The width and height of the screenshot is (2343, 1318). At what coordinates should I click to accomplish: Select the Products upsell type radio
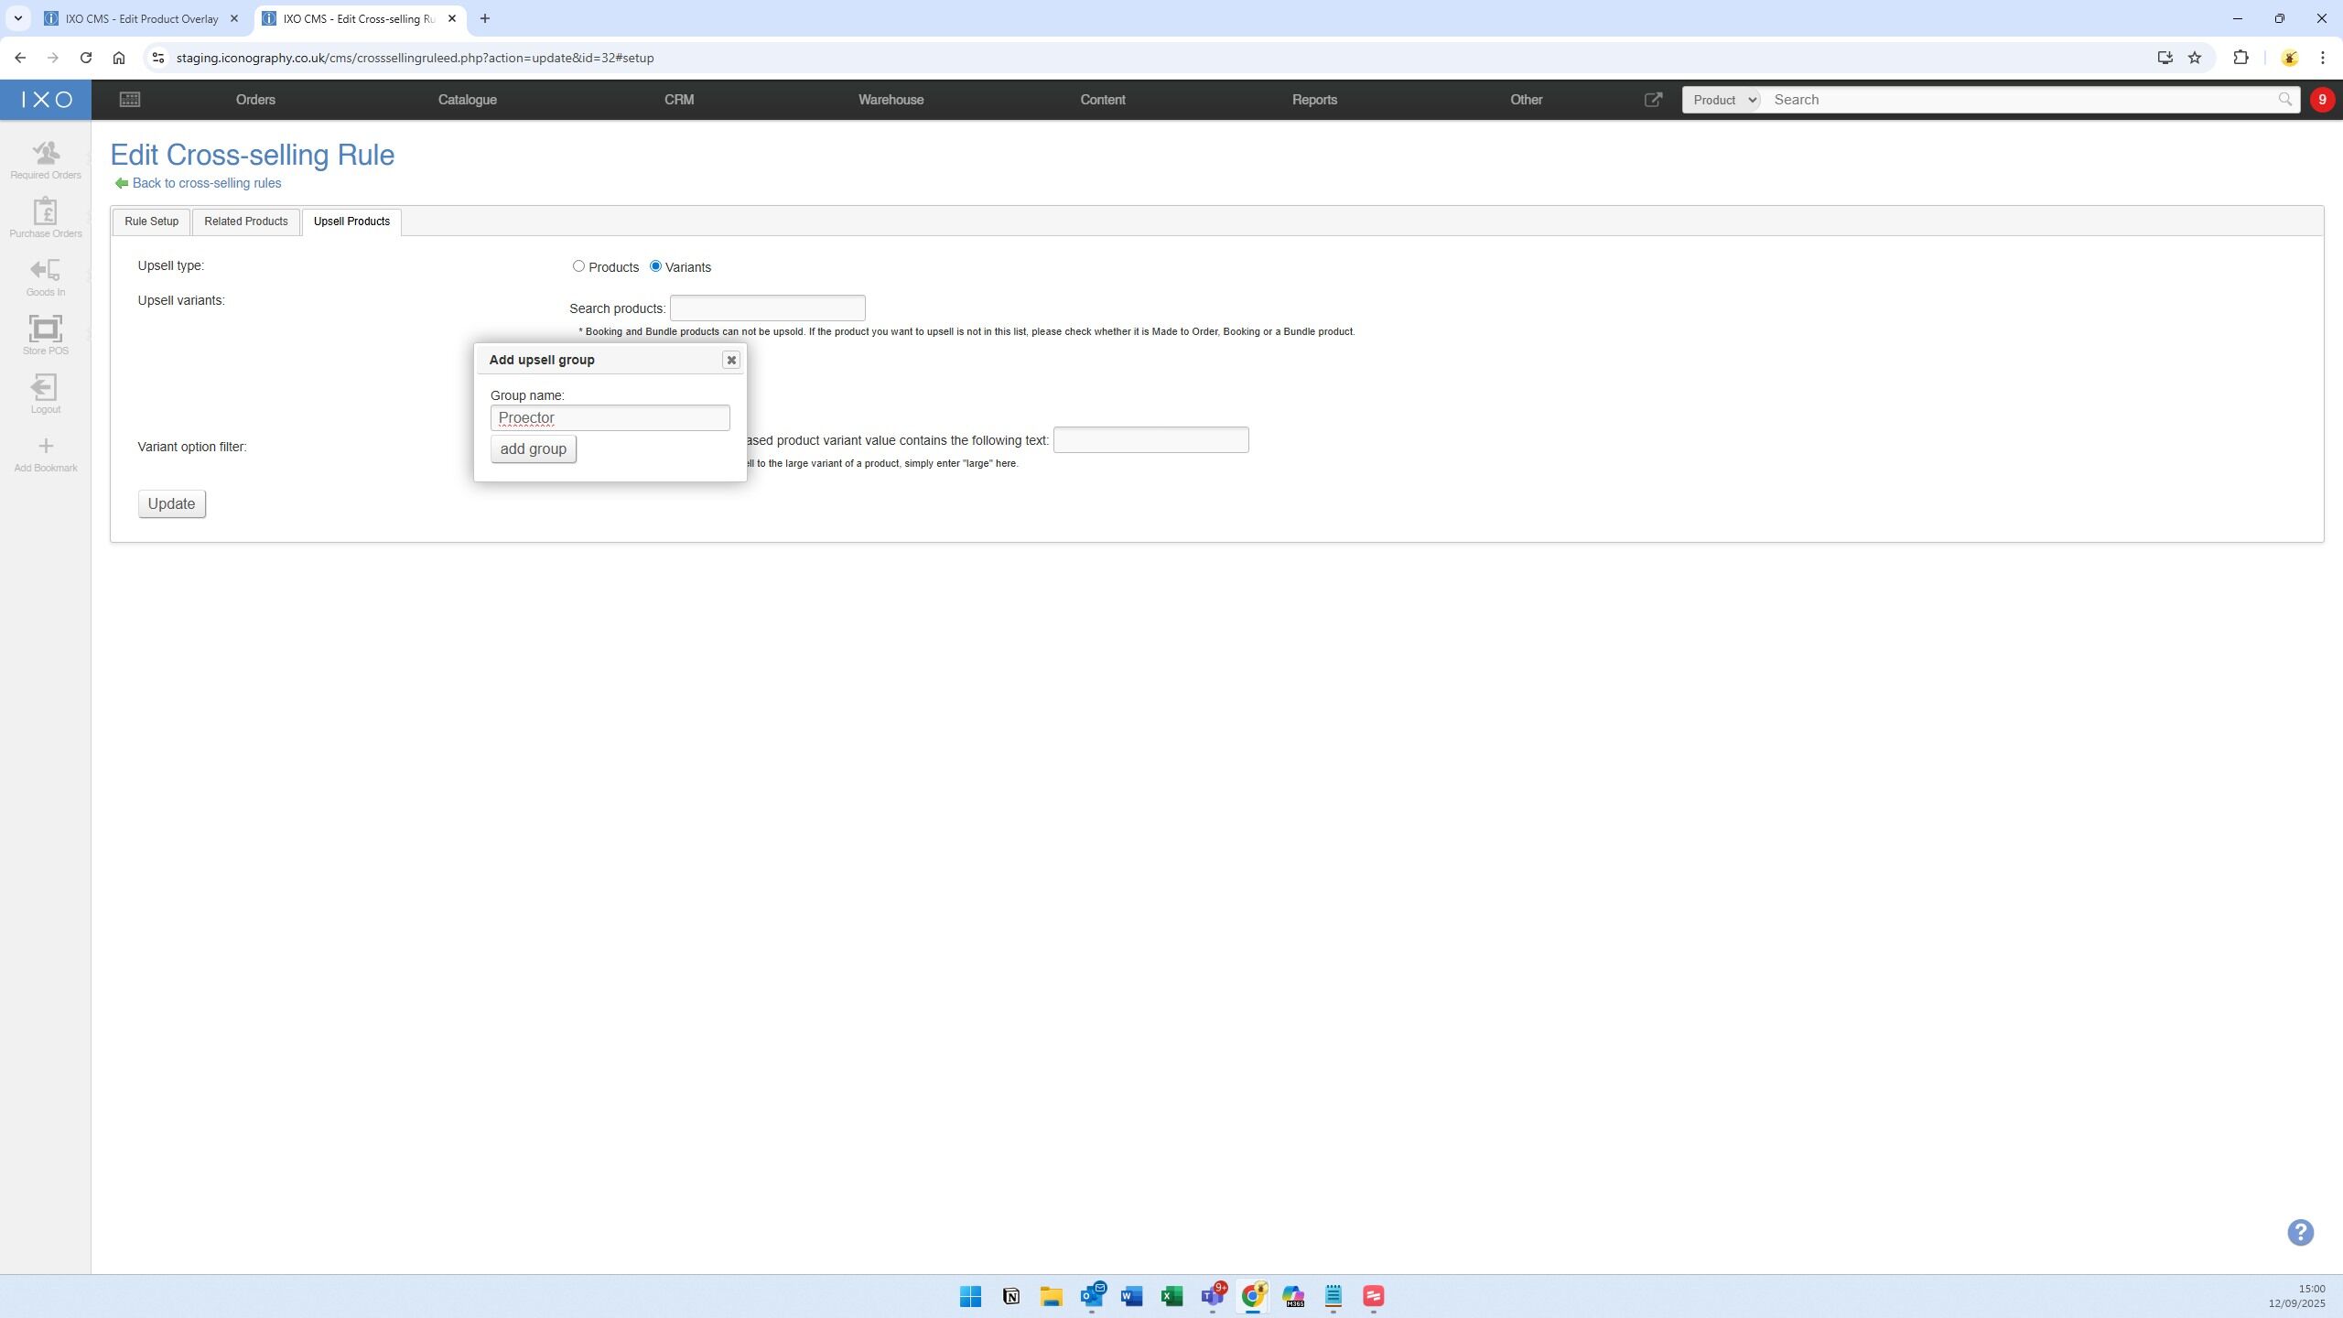[578, 266]
